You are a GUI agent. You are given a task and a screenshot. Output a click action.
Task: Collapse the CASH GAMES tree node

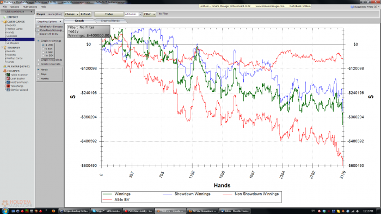(x=2, y=22)
